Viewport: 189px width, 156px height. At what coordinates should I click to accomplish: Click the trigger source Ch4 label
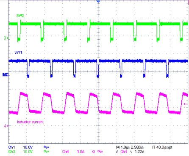(x=124, y=152)
